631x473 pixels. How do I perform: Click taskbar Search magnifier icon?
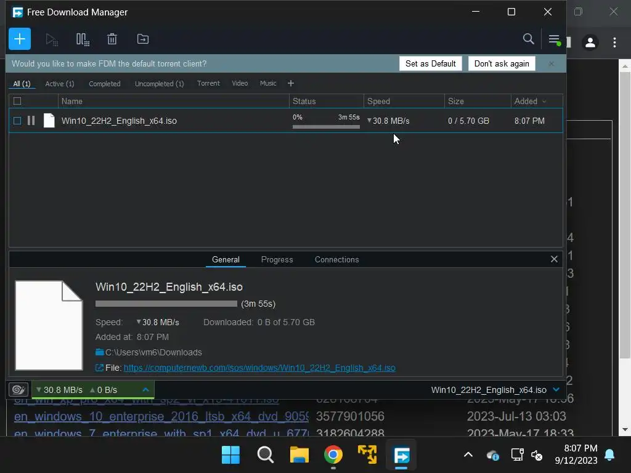tap(265, 455)
